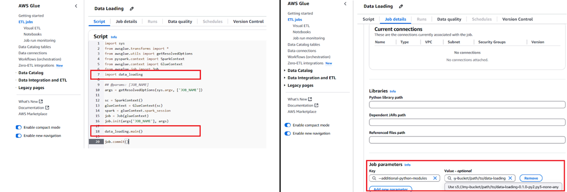Viewport: 567px width, 192px height.
Task: Open ETL jobs in left sidebar
Action: (x=25, y=21)
